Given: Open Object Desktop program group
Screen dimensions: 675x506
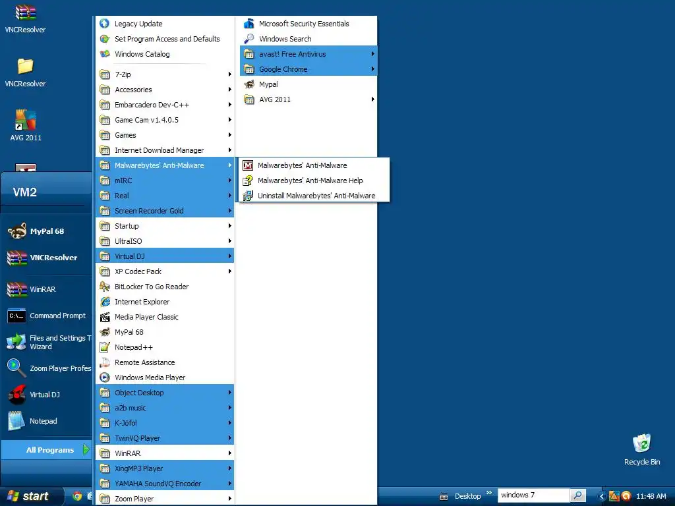Looking at the screenshot, I should 164,393.
